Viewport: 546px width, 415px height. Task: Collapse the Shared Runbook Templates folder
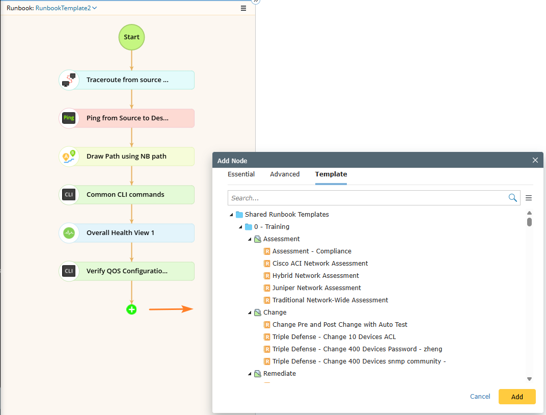click(x=232, y=215)
